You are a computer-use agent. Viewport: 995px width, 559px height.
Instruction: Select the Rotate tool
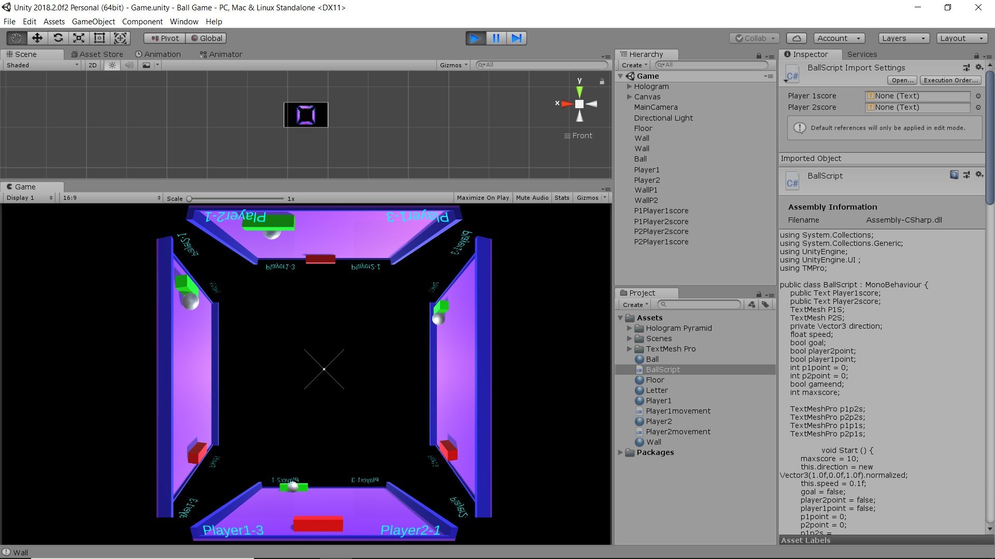58,38
